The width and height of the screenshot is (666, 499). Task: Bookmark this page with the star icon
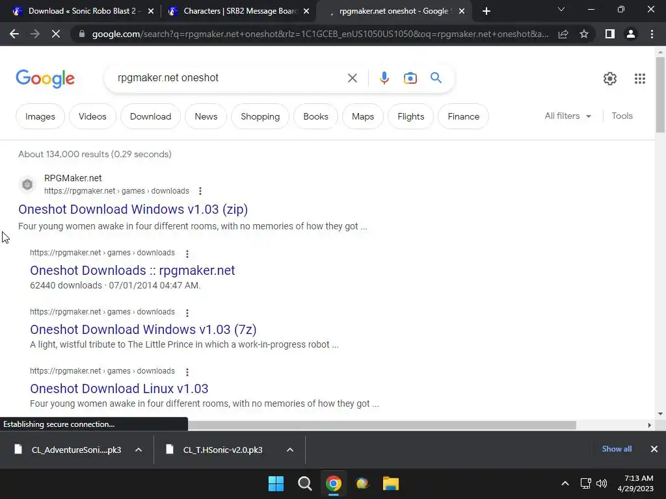click(584, 34)
